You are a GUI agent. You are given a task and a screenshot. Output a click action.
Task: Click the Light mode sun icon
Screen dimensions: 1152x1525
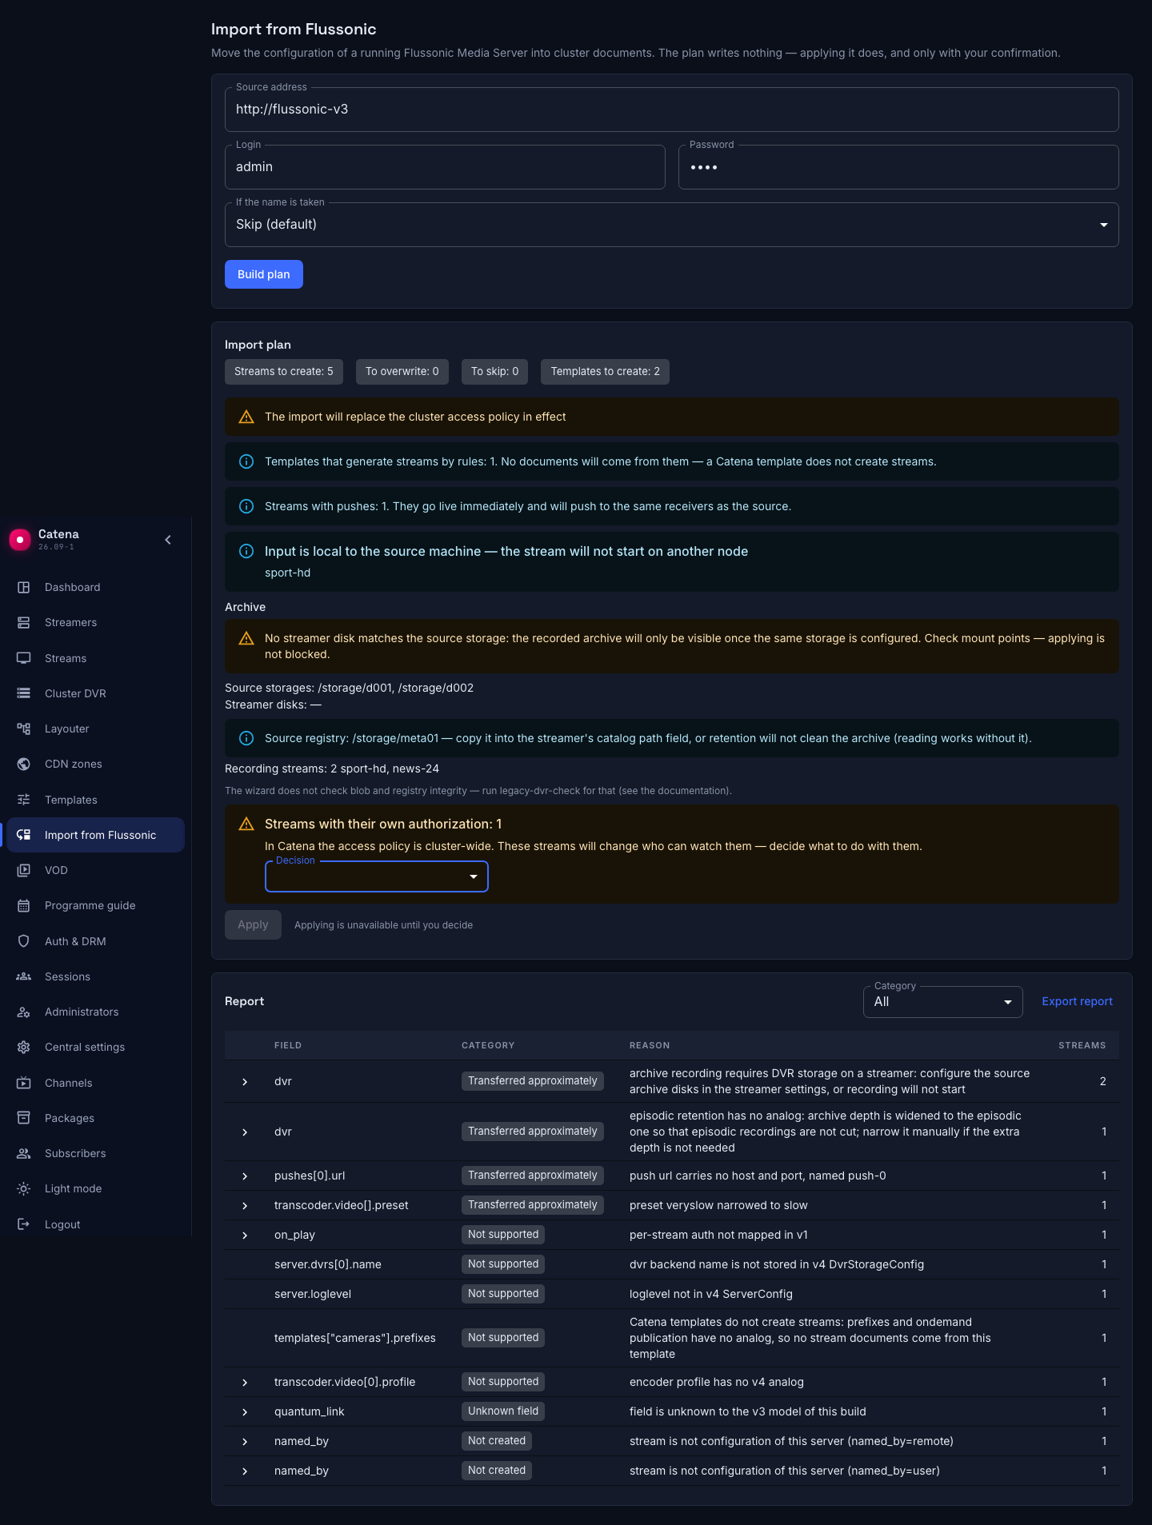tap(24, 1188)
